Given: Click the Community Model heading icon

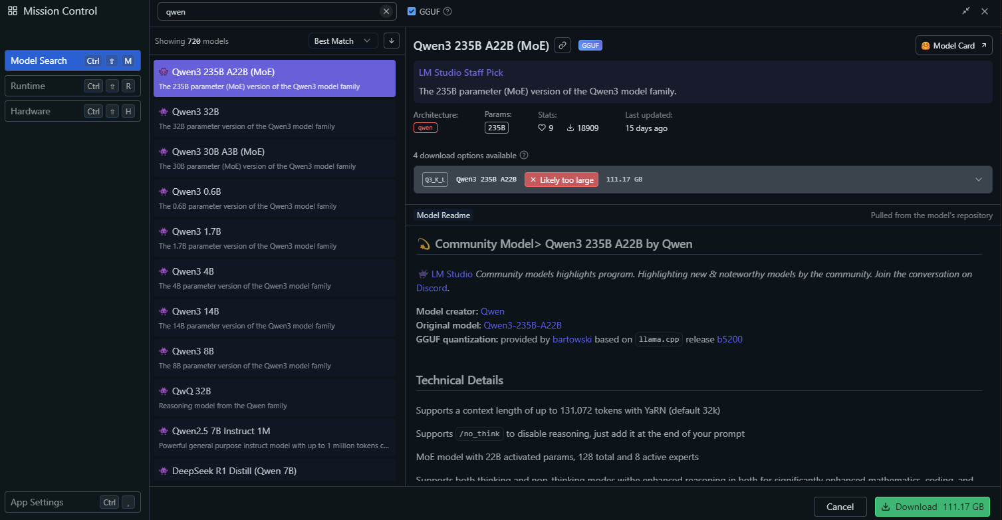Looking at the screenshot, I should click(x=424, y=244).
